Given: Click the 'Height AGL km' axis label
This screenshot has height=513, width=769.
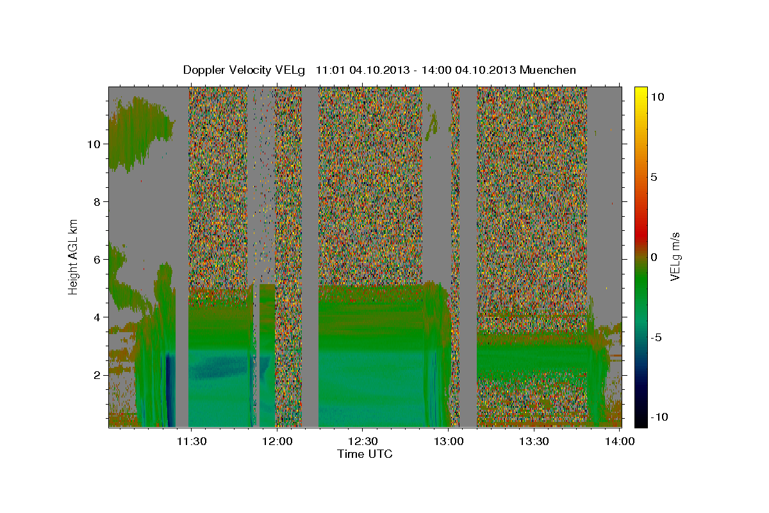Looking at the screenshot, I should (x=74, y=256).
